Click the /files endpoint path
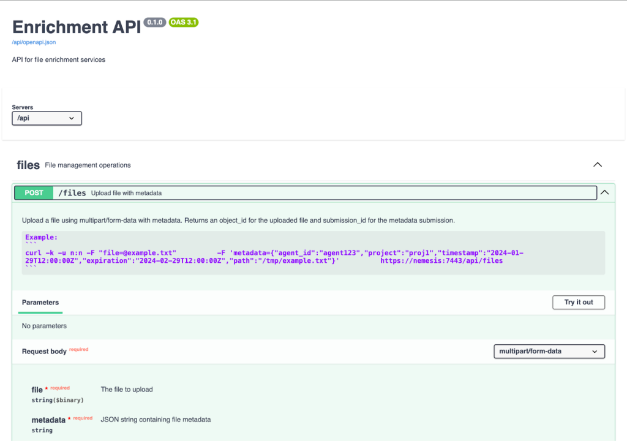The height and width of the screenshot is (441, 627). [72, 193]
